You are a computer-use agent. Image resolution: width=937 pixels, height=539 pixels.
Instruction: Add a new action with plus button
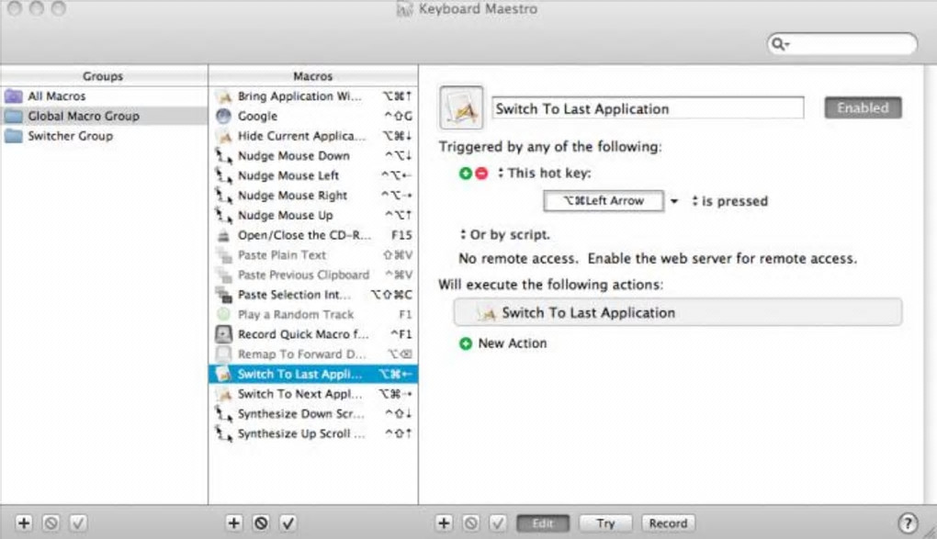(x=444, y=523)
